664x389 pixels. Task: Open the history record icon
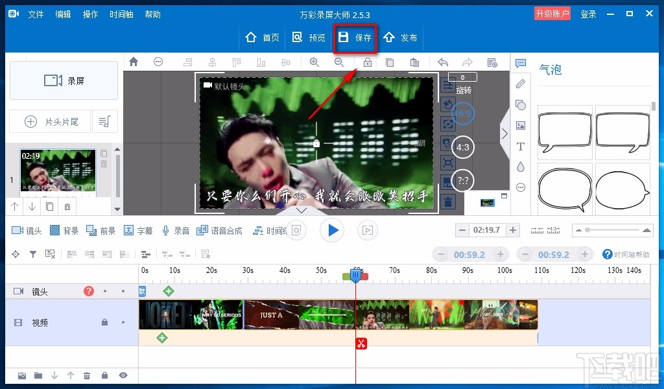click(492, 63)
